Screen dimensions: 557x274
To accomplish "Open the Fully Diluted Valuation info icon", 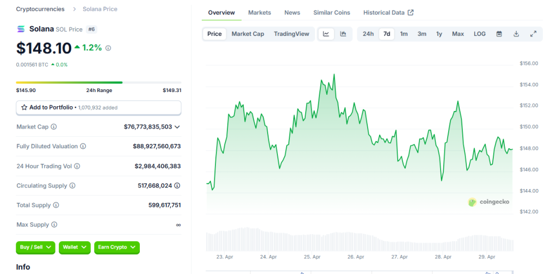I will [83, 146].
